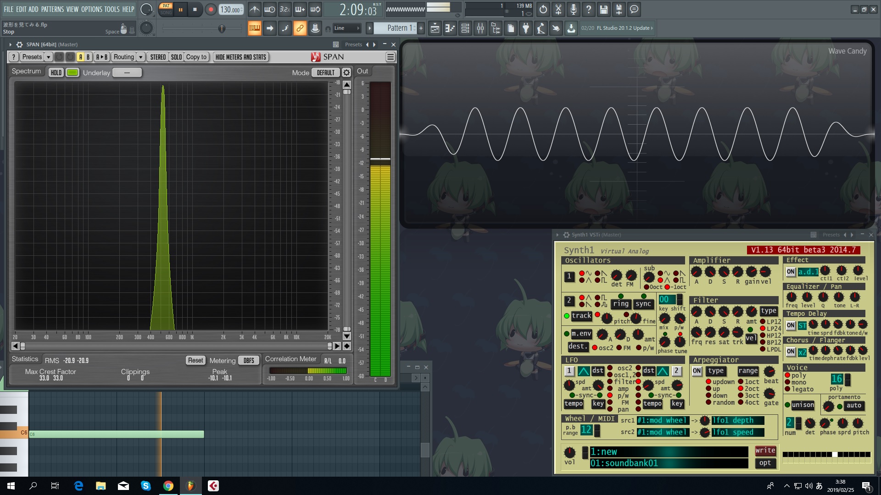Open the mixer window icon
The height and width of the screenshot is (495, 881).
click(480, 28)
